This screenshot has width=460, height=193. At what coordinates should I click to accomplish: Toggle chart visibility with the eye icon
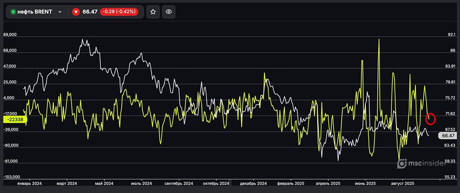click(169, 12)
